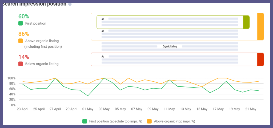Click the green bar on first ad

pyautogui.click(x=246, y=22)
